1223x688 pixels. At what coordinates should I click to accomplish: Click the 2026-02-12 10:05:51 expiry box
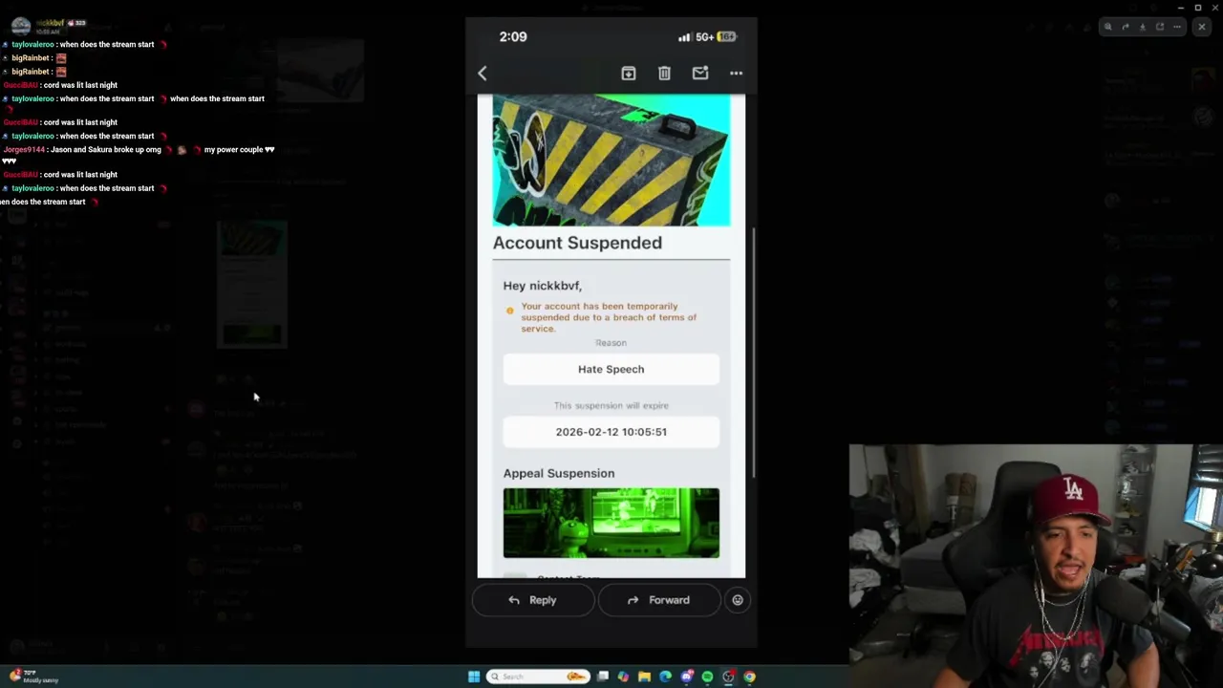tap(611, 432)
